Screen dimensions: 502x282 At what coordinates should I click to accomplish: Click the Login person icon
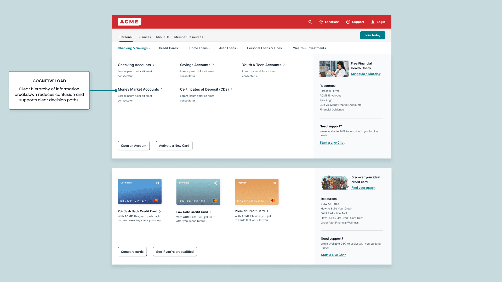[x=373, y=22]
